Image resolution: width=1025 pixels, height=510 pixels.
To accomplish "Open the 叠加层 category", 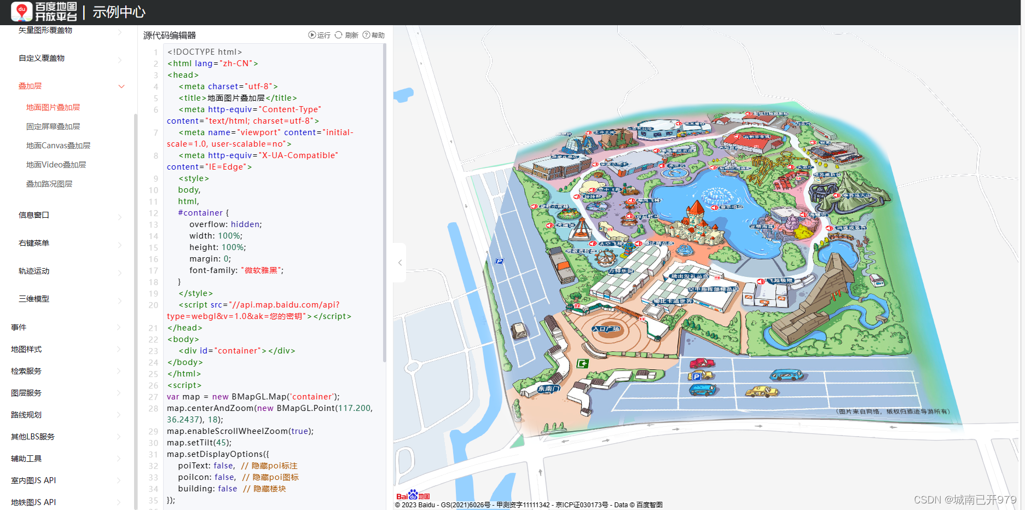I will (x=30, y=86).
